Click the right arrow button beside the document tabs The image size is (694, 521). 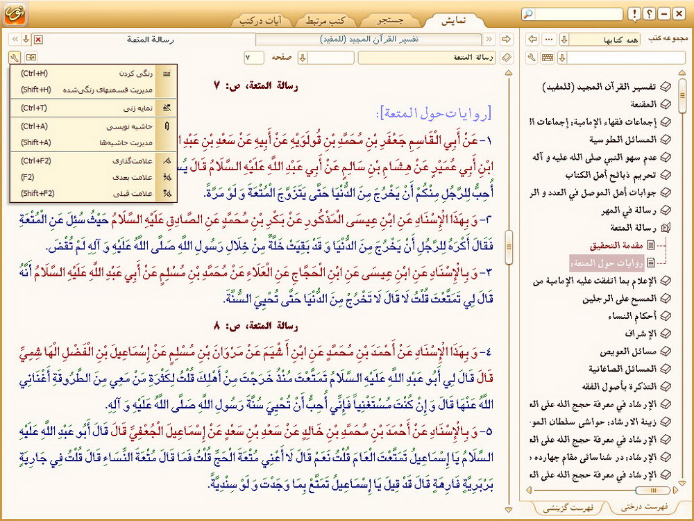click(506, 40)
